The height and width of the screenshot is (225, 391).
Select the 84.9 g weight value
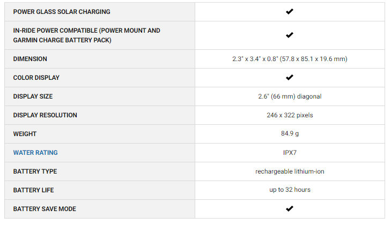290,134
